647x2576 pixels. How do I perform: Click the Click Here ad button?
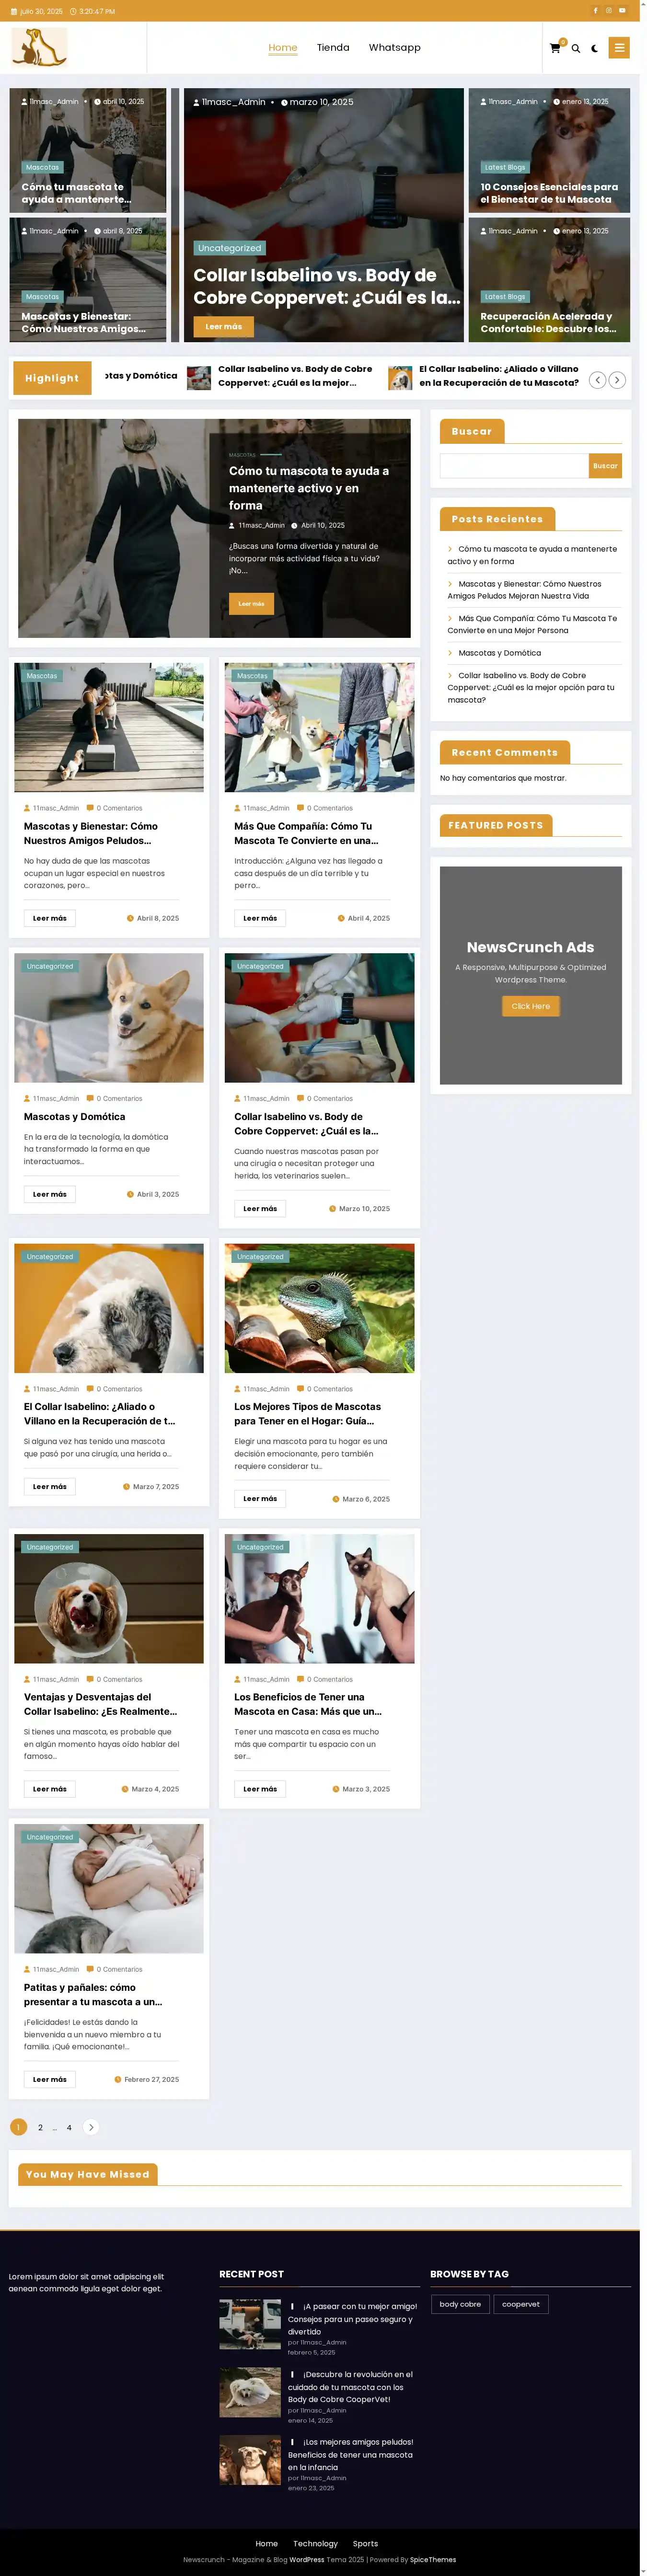(531, 1006)
